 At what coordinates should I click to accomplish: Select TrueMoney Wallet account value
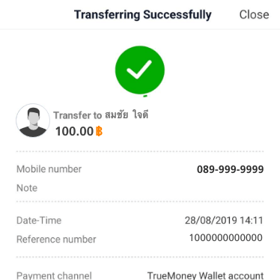[205, 276]
